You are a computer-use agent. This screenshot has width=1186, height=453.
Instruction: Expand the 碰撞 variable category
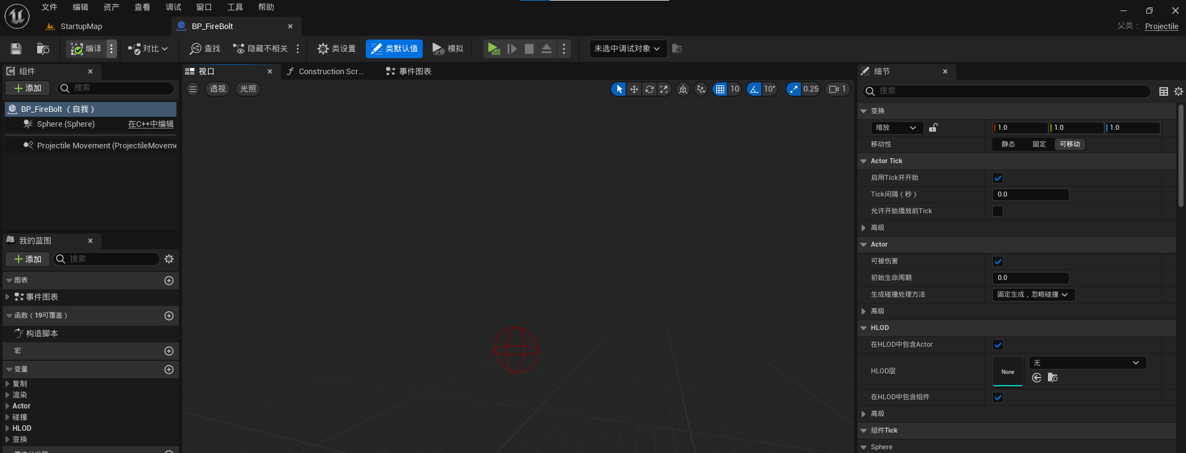[7, 417]
